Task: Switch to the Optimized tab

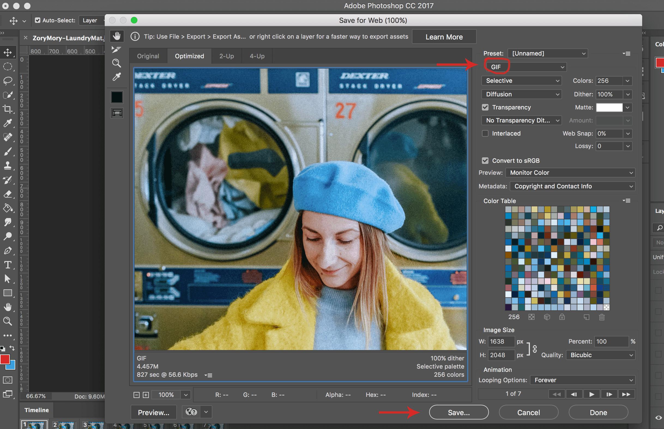Action: click(x=189, y=56)
